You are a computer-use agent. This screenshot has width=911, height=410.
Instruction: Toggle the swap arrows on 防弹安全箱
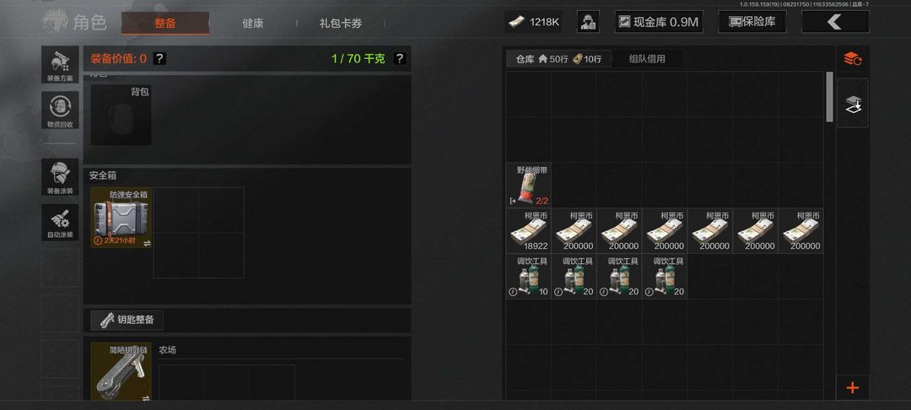click(147, 243)
